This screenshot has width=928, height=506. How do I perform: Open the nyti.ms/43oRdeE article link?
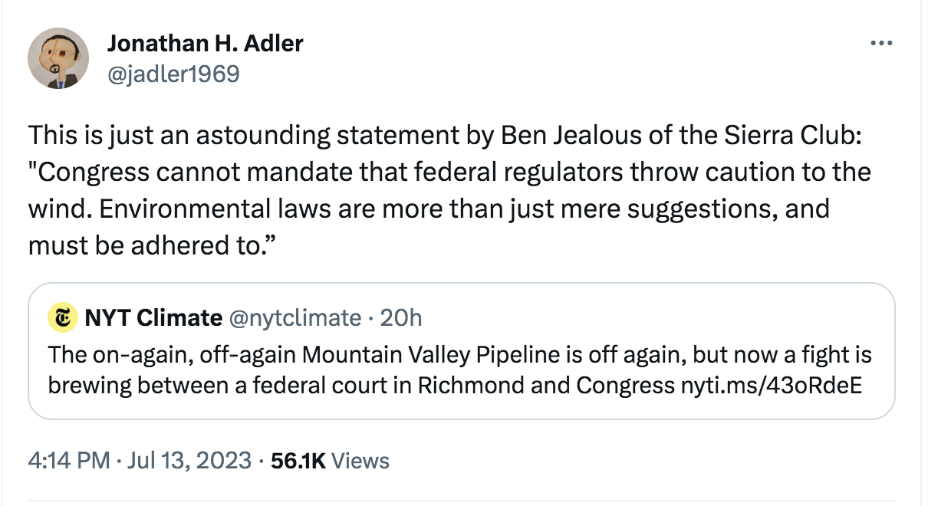pyautogui.click(x=771, y=385)
